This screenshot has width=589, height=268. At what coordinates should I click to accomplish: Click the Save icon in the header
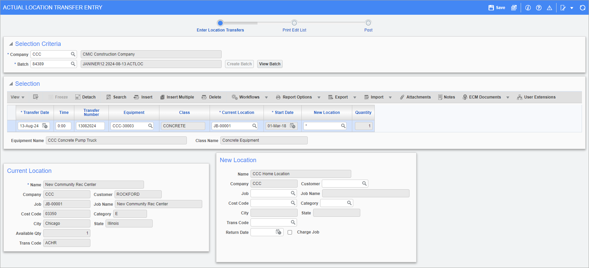click(491, 8)
